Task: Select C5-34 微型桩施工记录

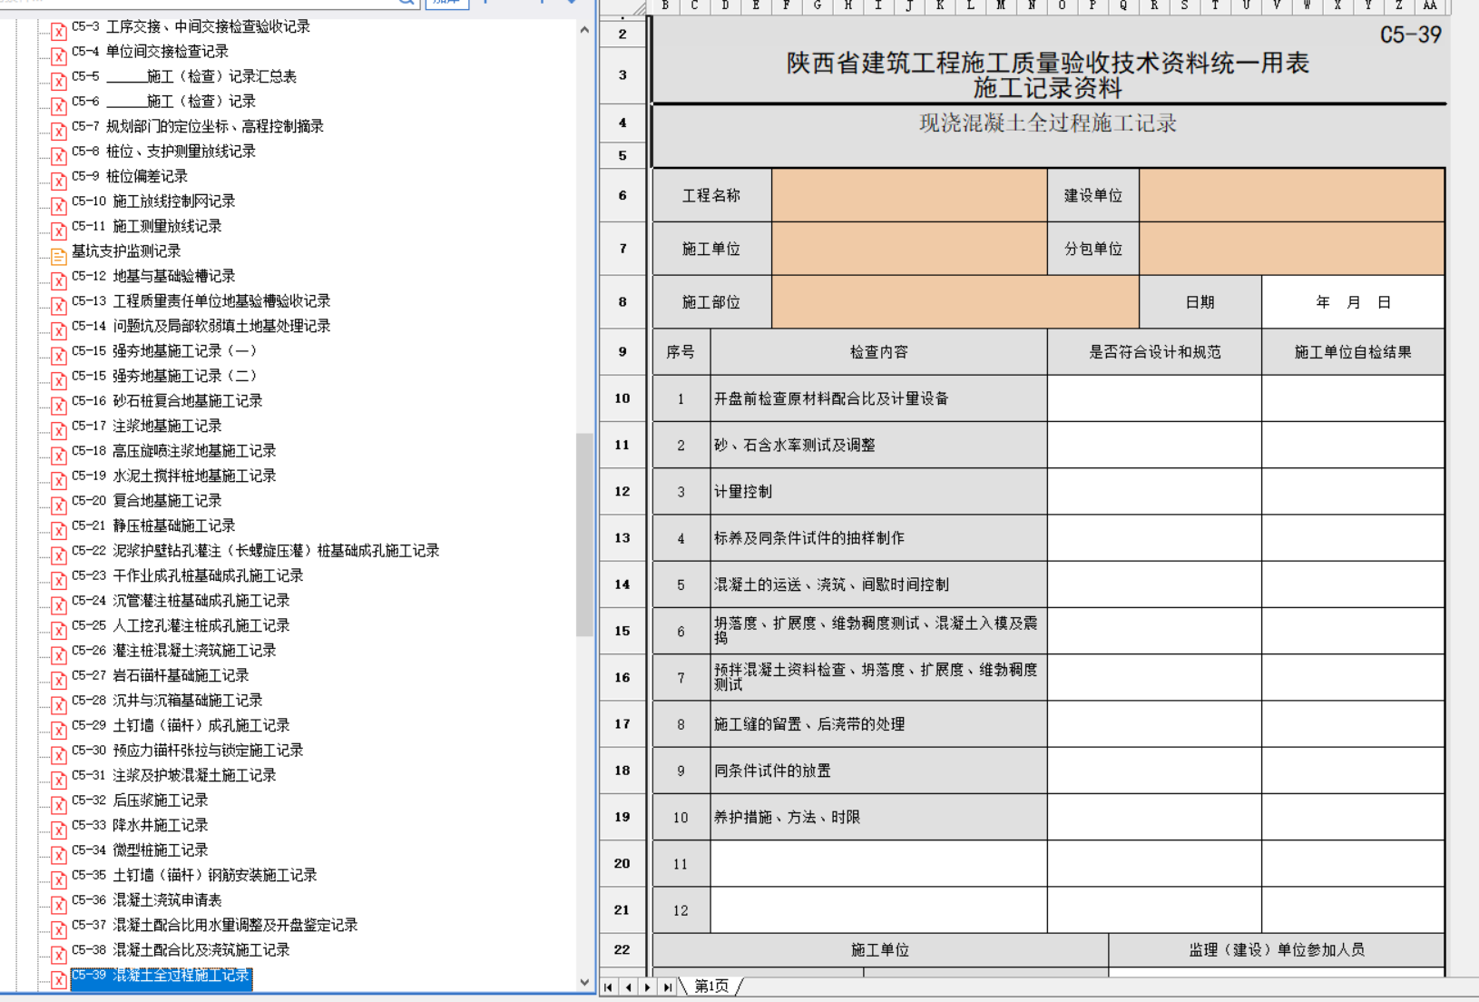Action: coord(140,850)
